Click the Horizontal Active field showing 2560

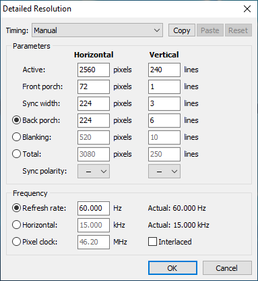[x=94, y=70]
